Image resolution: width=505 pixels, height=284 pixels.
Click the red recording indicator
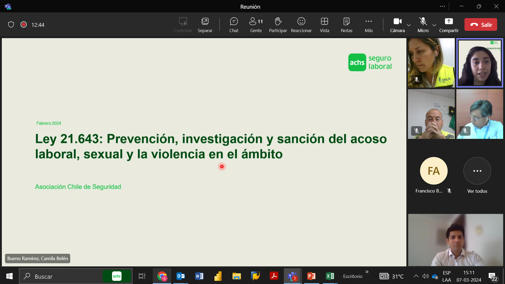click(x=23, y=24)
